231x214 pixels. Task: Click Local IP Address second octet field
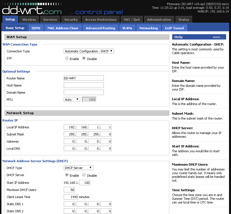coord(81,127)
